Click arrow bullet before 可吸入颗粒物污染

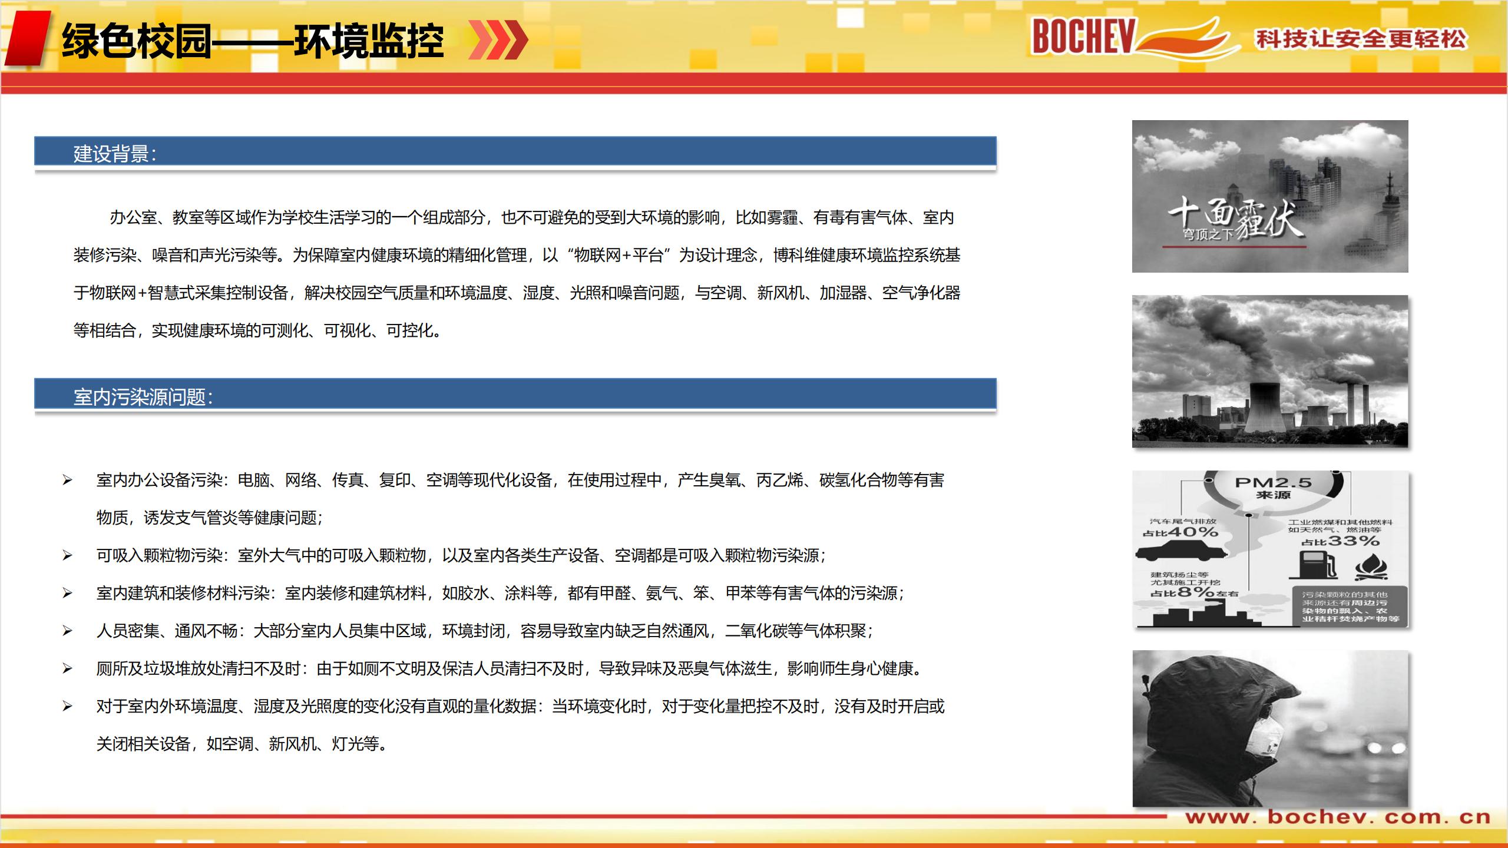[67, 555]
